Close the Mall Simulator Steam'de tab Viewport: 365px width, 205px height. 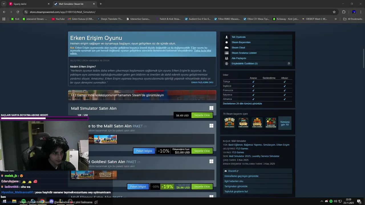[94, 4]
